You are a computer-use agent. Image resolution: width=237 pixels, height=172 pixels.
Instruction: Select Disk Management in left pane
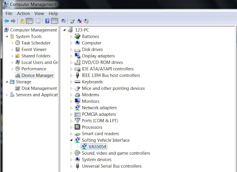point(39,88)
